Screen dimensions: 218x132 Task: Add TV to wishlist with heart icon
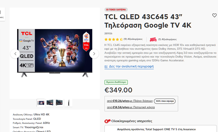pos(214,15)
